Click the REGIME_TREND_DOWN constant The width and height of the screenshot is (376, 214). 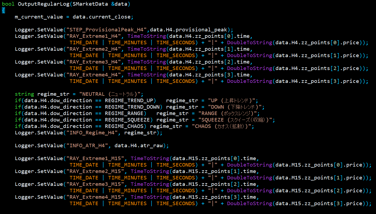coord(132,107)
